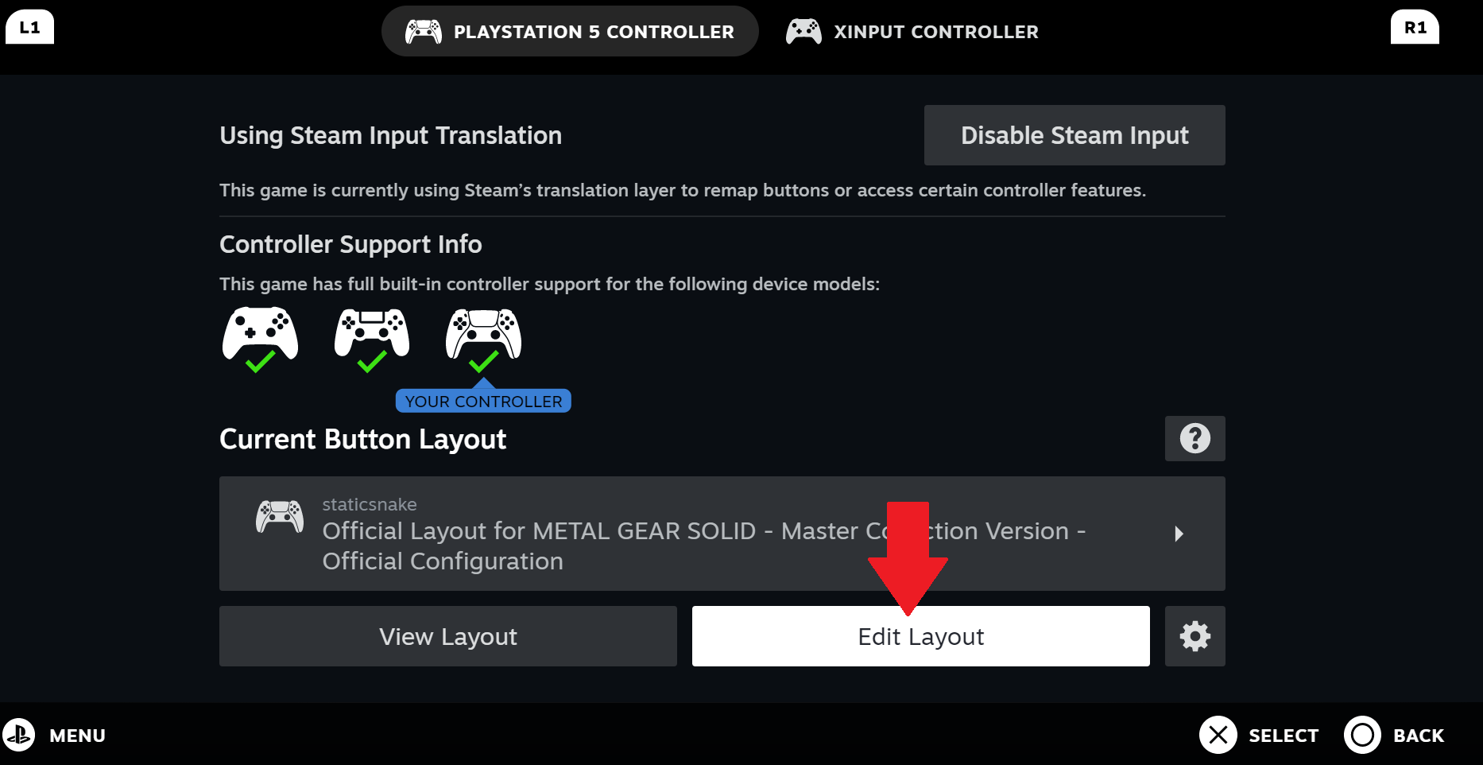Click the BACK label in footer

[1419, 736]
